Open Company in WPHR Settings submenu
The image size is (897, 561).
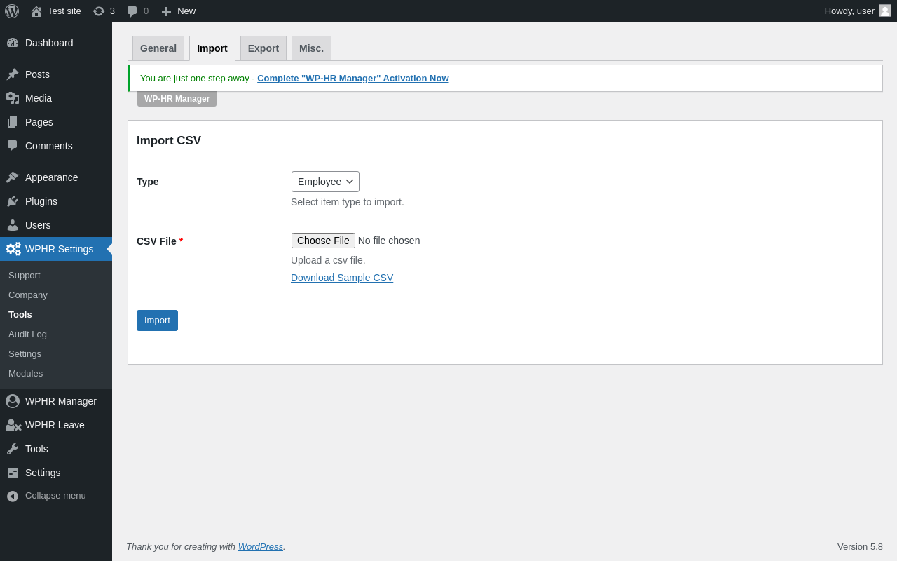pyautogui.click(x=28, y=295)
